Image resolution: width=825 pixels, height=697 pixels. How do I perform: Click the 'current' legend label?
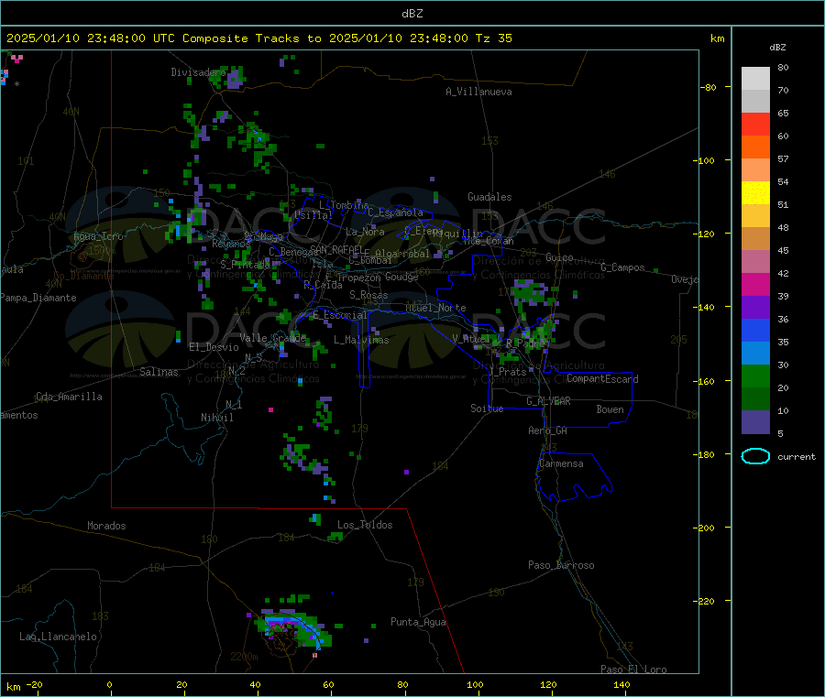coord(797,457)
